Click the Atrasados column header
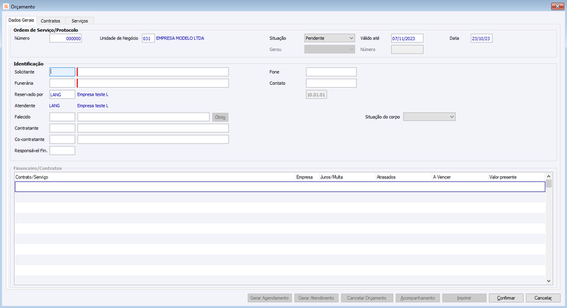 [x=403, y=177]
